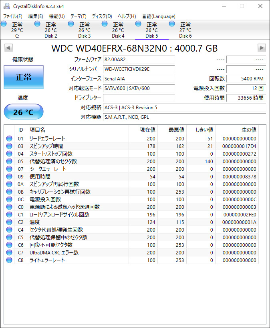The width and height of the screenshot is (270, 328).
Task: Click the 正常 health status button
Action: 24,77
